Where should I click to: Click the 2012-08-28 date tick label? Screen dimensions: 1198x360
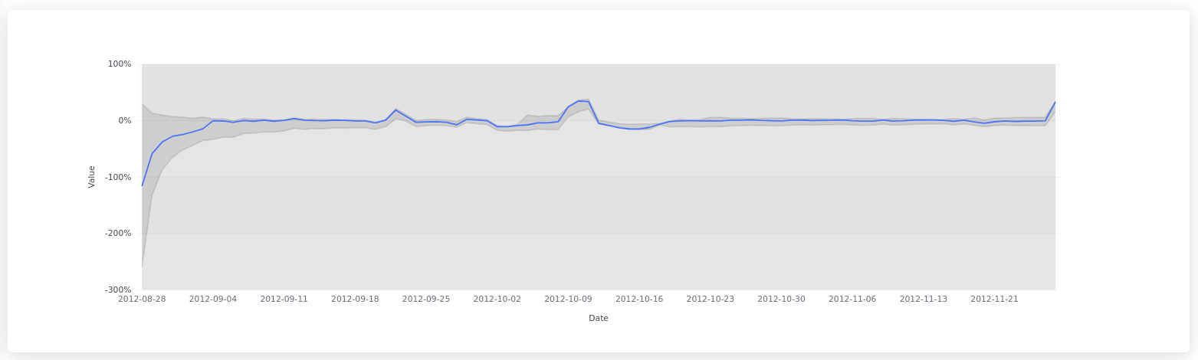point(142,299)
